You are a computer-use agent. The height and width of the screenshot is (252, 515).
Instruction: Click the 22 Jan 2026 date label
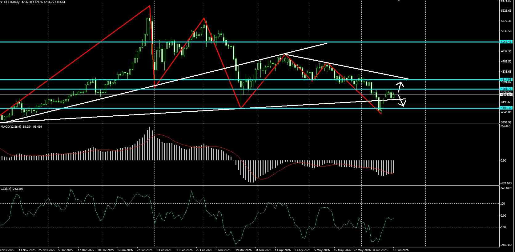pyautogui.click(x=145, y=250)
